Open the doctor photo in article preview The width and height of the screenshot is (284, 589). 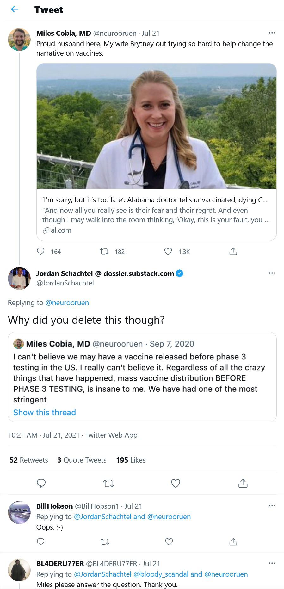[x=156, y=126]
